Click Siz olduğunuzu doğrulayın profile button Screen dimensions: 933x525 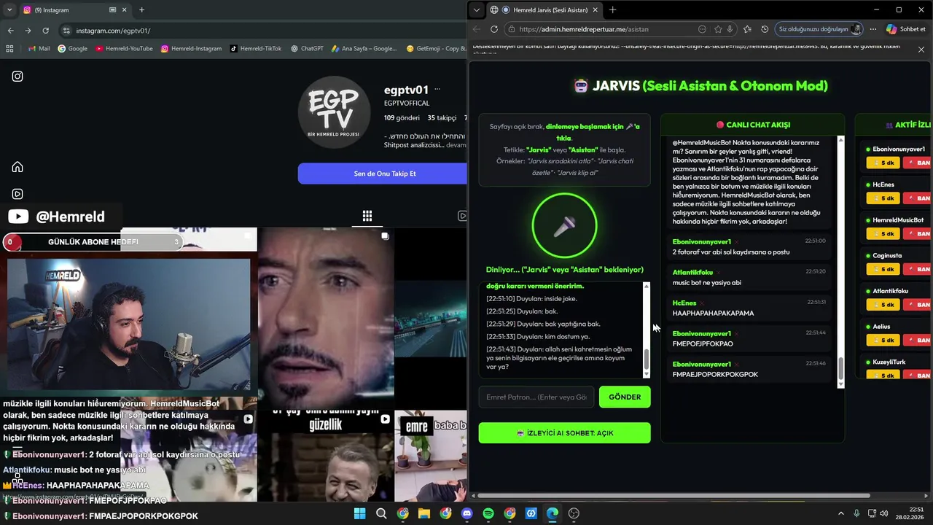819,29
